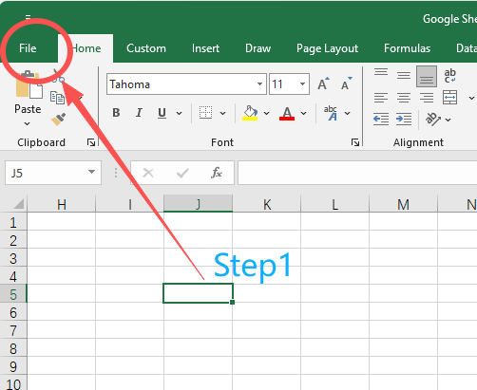Select the Format Painter brush
Screen dimensions: 477x390
pos(58,120)
